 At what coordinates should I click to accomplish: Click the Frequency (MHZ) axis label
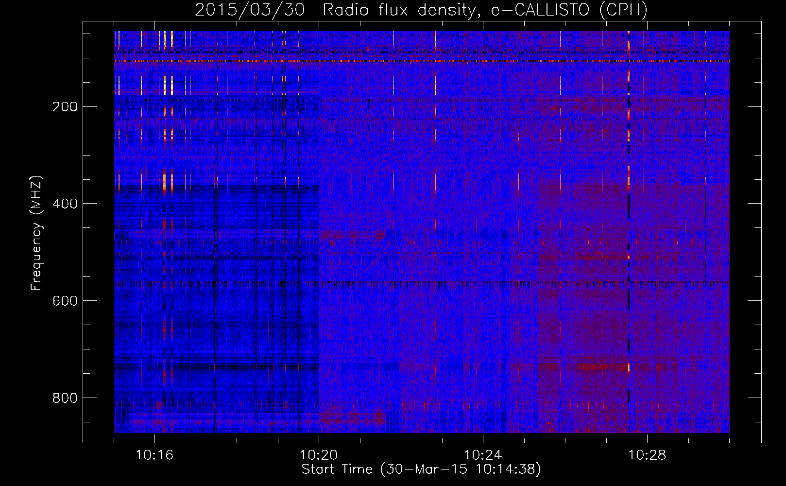[x=36, y=233]
